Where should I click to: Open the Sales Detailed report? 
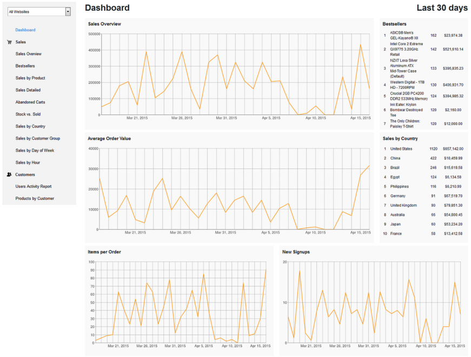(28, 90)
